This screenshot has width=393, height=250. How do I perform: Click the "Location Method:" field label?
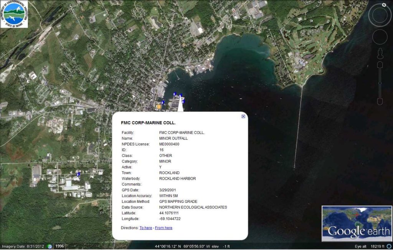pos(136,202)
